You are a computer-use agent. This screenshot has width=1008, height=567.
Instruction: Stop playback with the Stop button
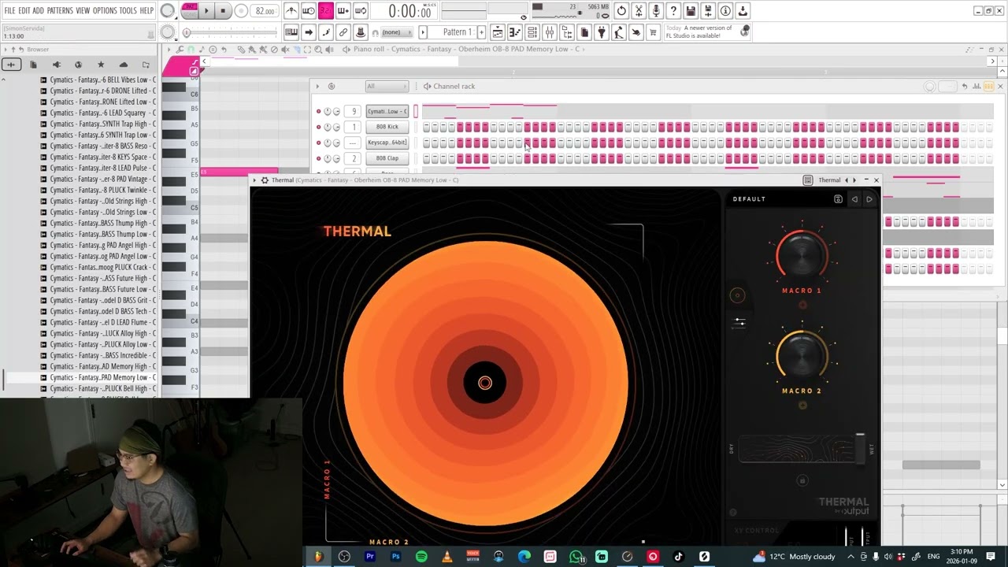click(x=223, y=11)
